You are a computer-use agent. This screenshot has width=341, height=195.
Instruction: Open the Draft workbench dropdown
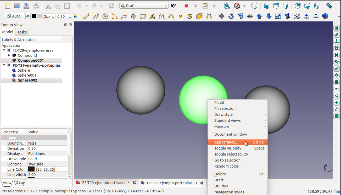click(x=144, y=6)
